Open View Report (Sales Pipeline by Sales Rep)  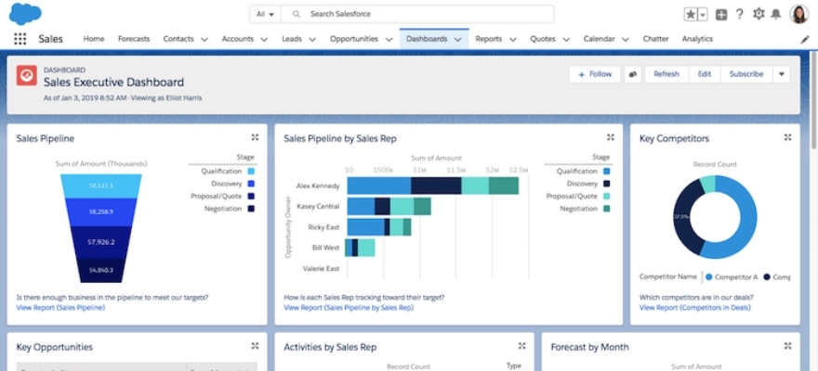(x=349, y=308)
